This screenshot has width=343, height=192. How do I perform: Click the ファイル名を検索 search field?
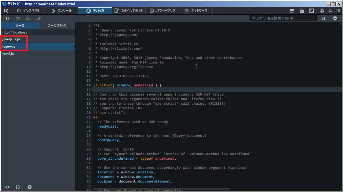pos(283,18)
